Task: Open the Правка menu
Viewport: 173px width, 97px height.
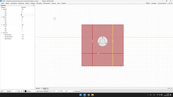Action: [x=7, y=3]
